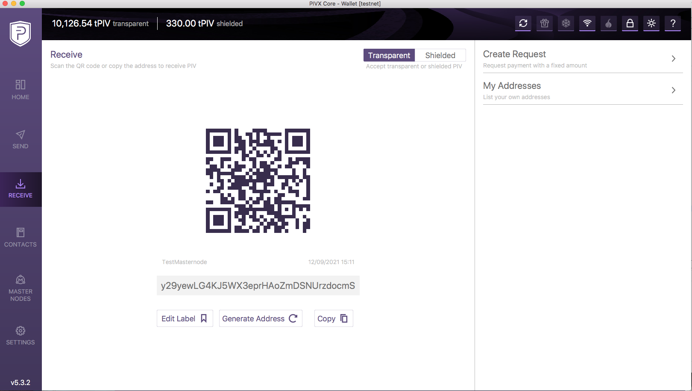The image size is (692, 391).
Task: Switch to Transparent address mode
Action: tap(389, 55)
